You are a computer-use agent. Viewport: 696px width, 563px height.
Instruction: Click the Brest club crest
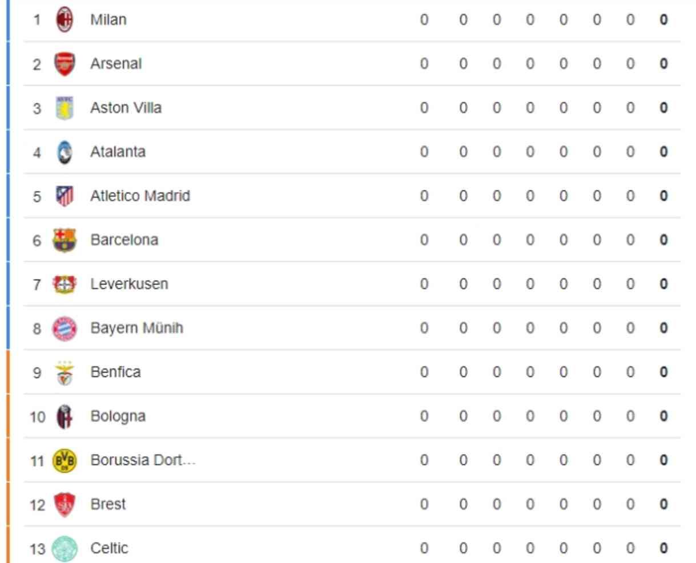pos(65,505)
